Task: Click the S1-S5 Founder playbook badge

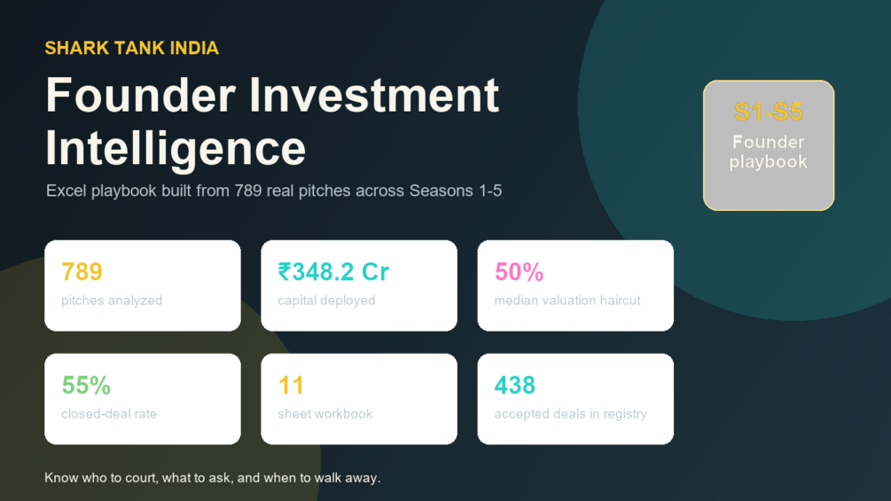Action: click(x=769, y=145)
